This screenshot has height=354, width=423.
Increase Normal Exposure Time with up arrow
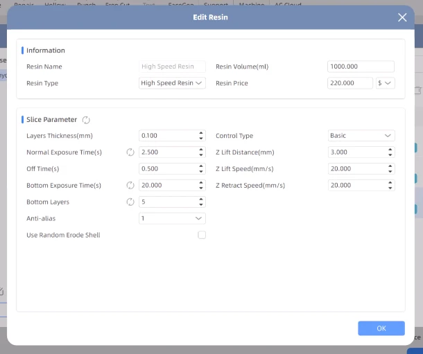[x=201, y=150]
